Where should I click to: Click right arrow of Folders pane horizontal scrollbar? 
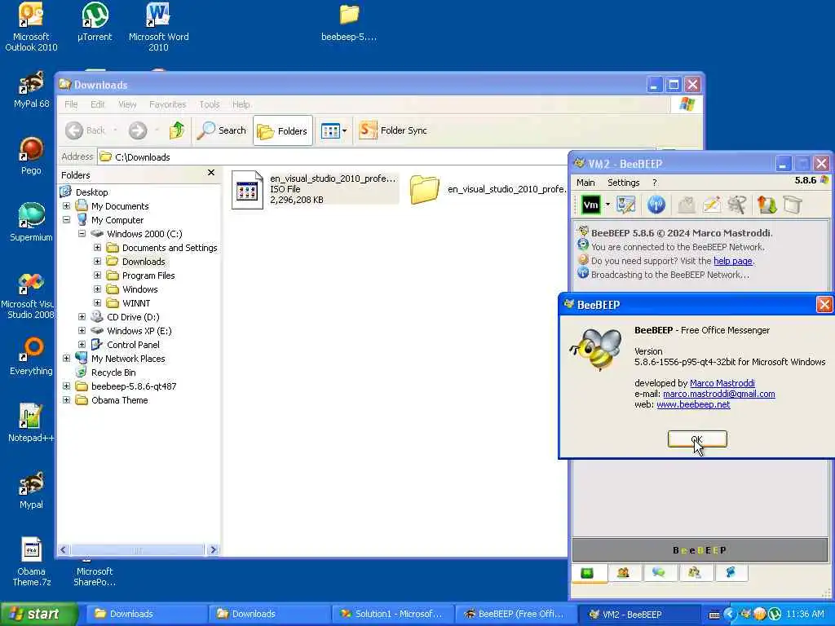[x=213, y=550]
